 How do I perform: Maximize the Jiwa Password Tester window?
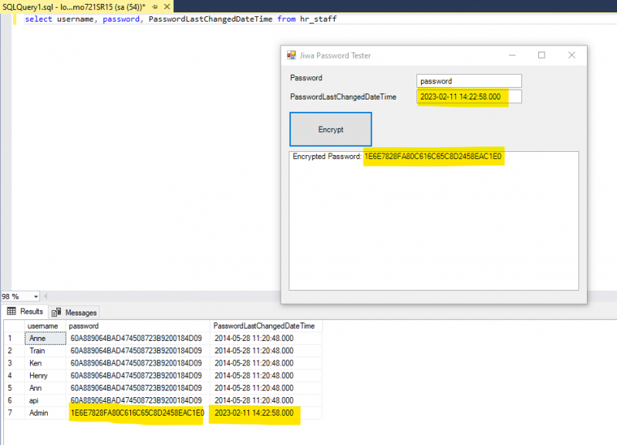click(x=541, y=56)
